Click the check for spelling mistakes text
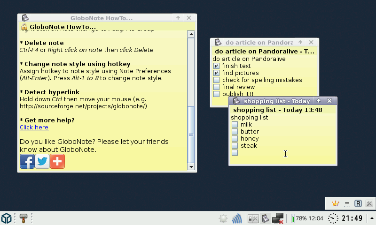This screenshot has width=376, height=225. coord(262,80)
